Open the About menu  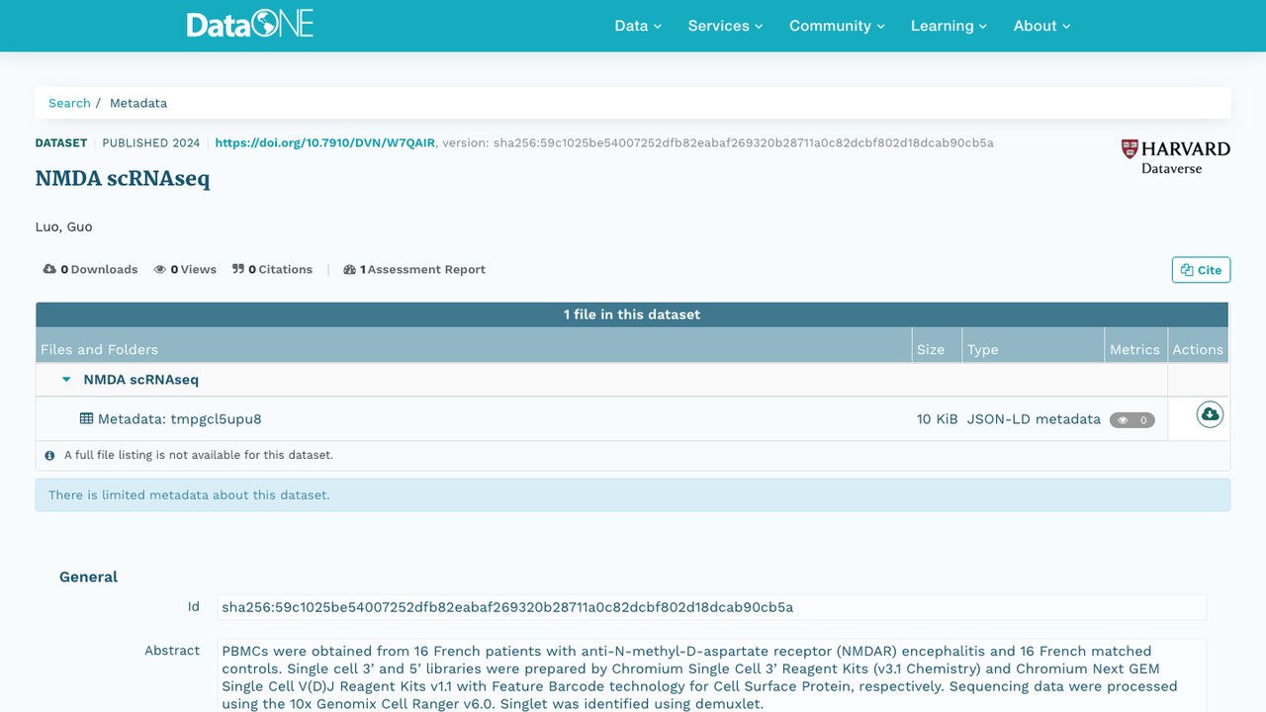(1041, 26)
